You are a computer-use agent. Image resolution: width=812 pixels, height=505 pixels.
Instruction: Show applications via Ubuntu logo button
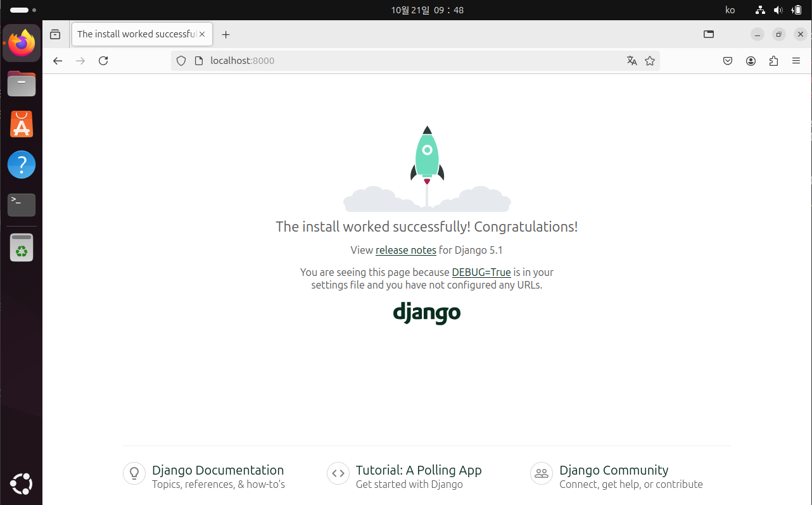tap(22, 484)
